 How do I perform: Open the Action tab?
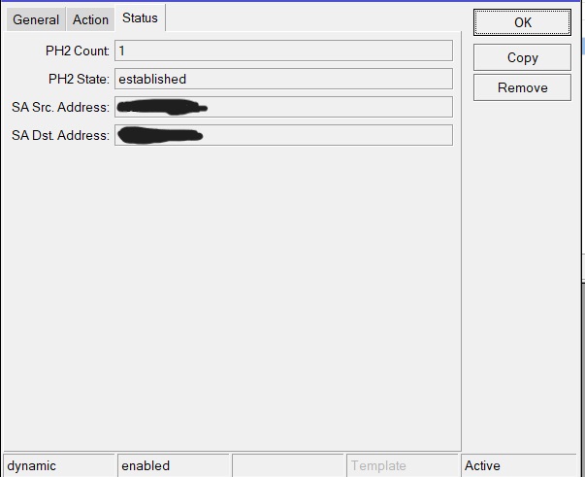(x=90, y=19)
